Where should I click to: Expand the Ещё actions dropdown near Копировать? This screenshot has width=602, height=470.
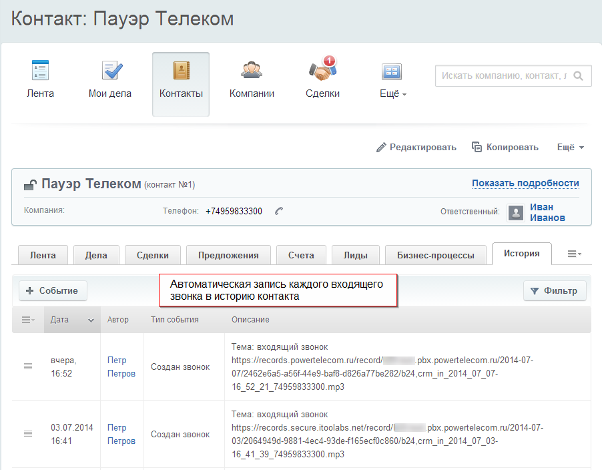coord(571,147)
